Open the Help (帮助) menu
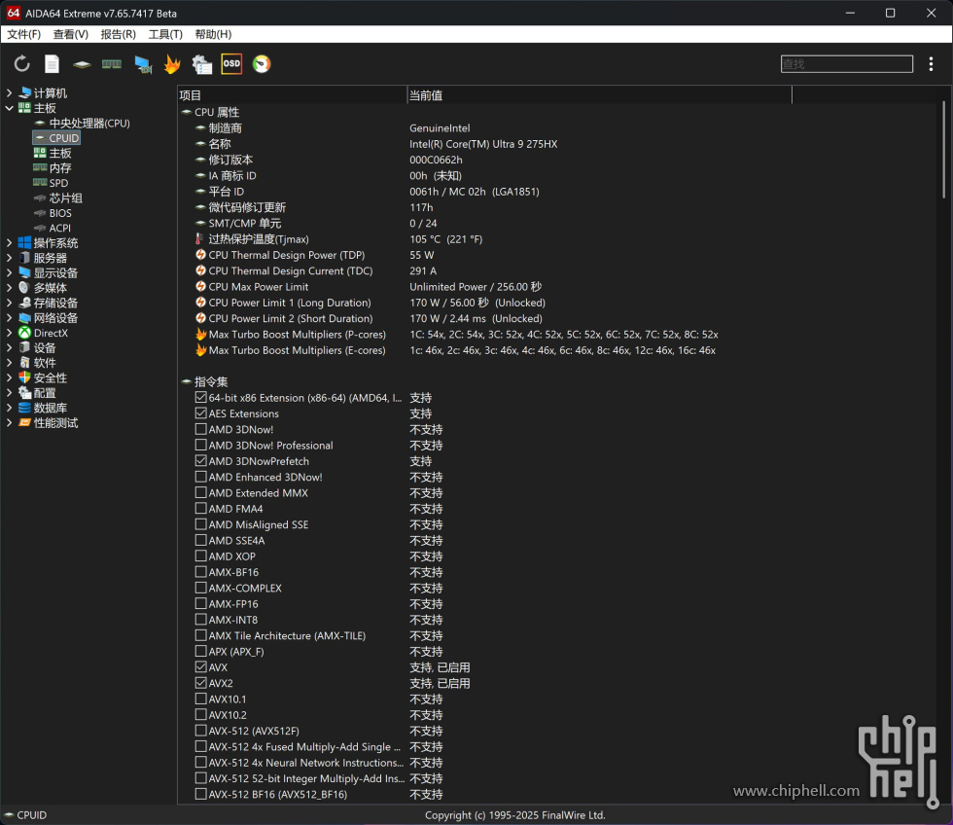The image size is (953, 825). [x=213, y=34]
